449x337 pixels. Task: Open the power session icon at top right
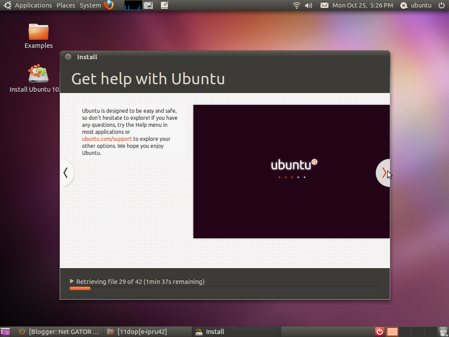click(442, 5)
